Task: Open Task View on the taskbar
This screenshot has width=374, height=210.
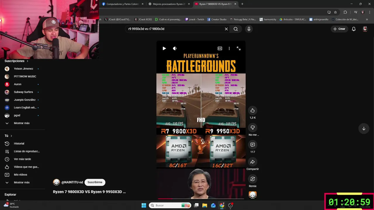Action: tap(196, 205)
